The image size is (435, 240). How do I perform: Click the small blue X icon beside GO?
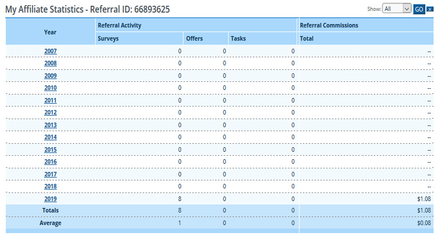coord(430,9)
